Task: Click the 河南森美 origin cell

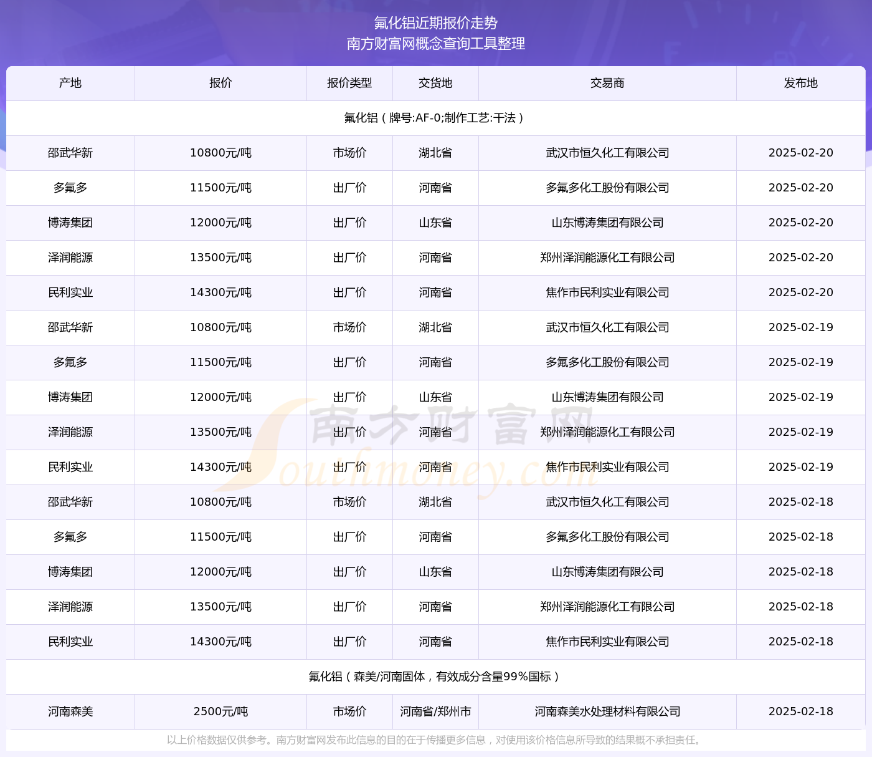Action: pyautogui.click(x=70, y=711)
